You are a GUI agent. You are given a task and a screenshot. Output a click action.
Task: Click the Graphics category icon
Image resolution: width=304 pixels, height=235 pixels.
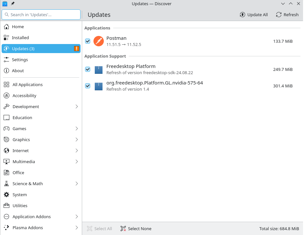click(6, 140)
